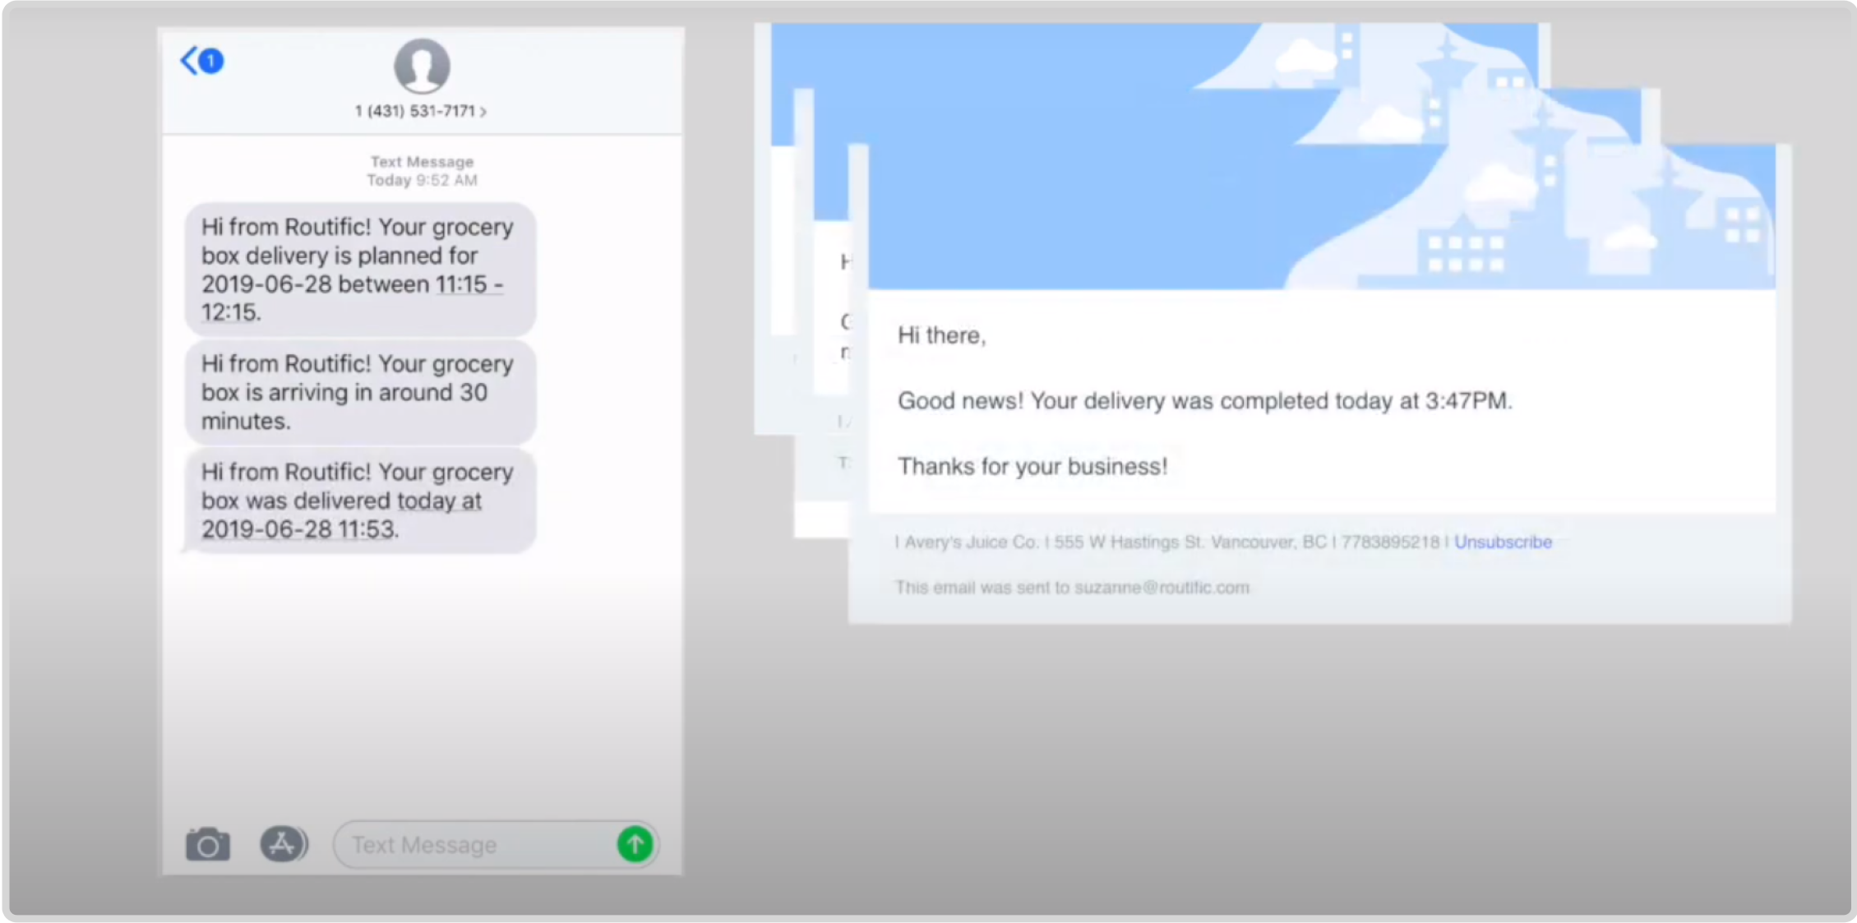Viewport: 1857px width, 923px height.
Task: Tap the camera icon in message bar
Action: click(x=207, y=845)
